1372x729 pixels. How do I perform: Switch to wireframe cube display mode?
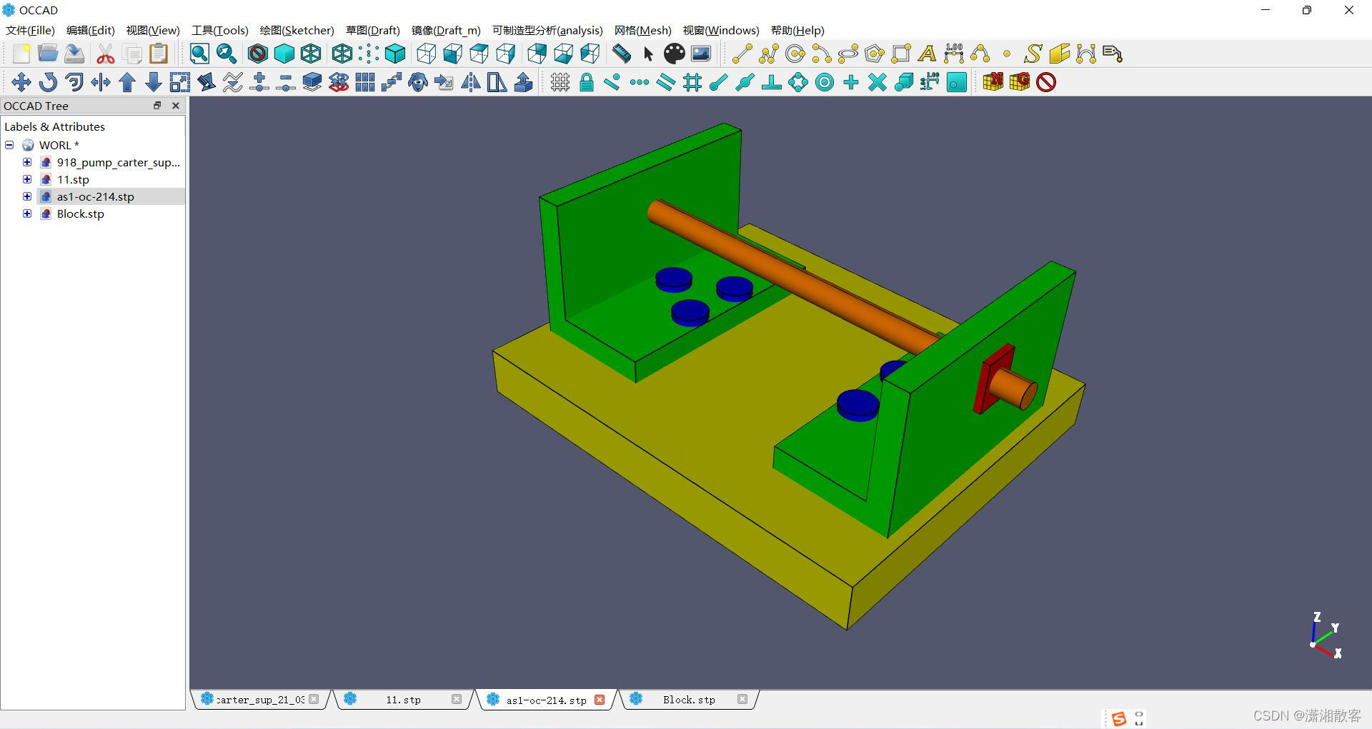(311, 54)
